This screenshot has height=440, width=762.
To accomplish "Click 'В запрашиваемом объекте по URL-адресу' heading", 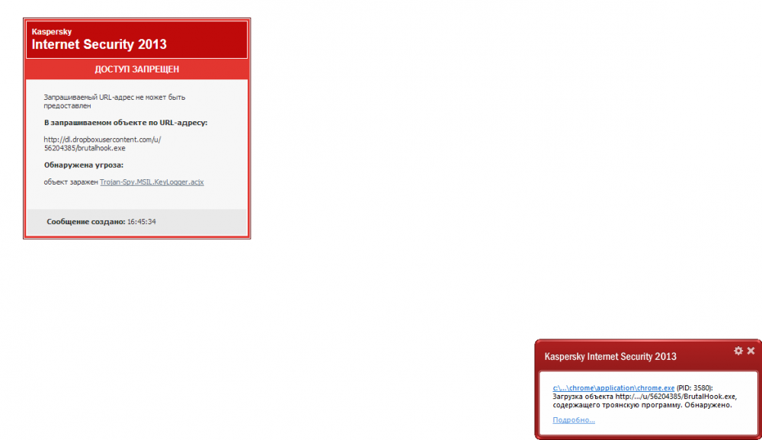I will coord(126,123).
